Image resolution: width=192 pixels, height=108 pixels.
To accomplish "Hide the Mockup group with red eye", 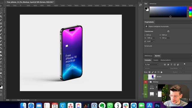I will coord(145,82).
